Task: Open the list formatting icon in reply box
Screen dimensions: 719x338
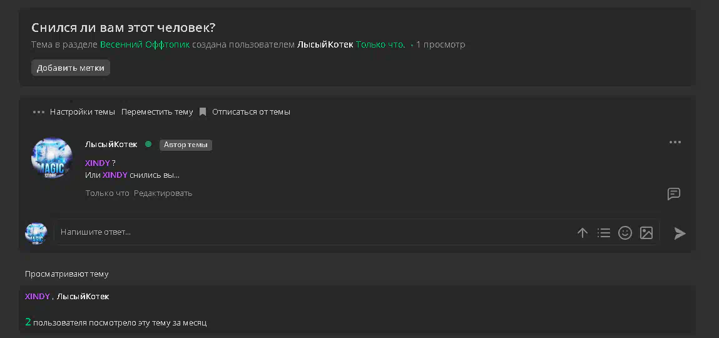Action: (x=604, y=233)
